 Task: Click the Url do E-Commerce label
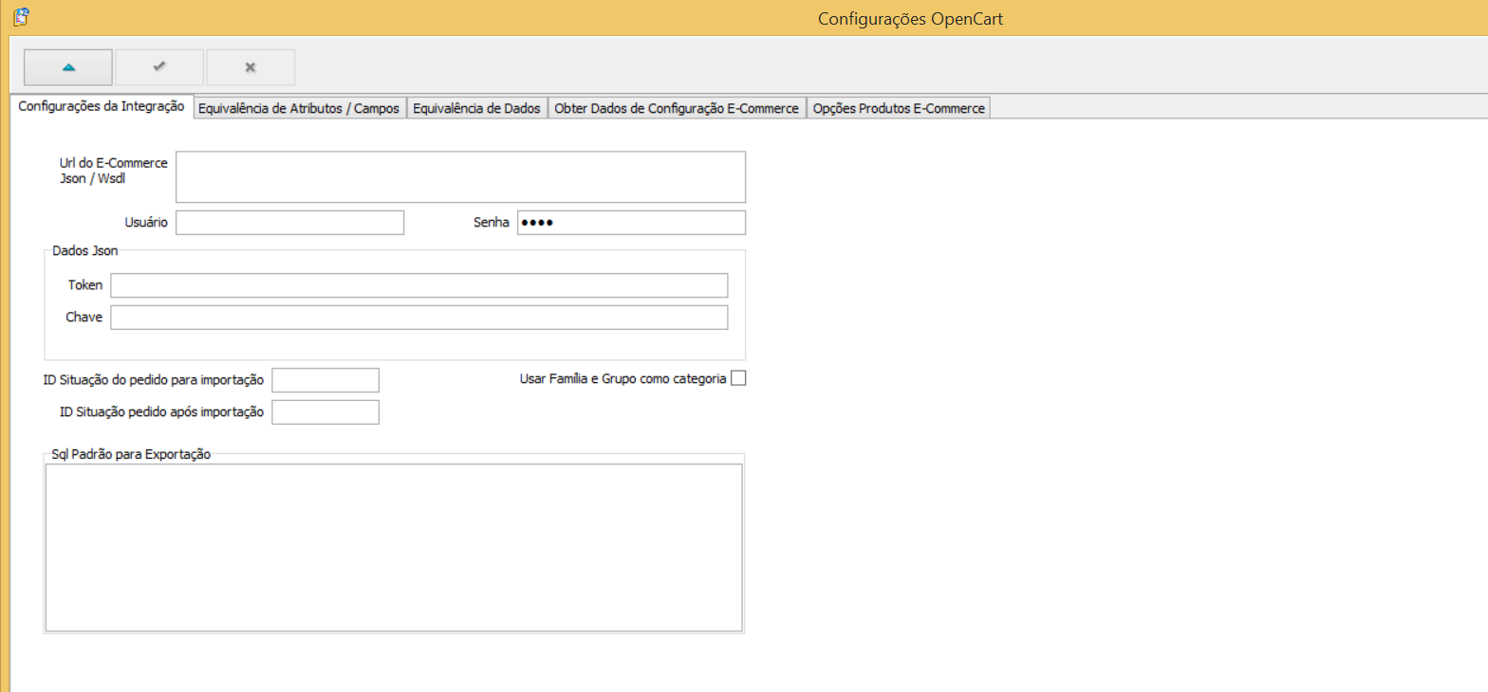(x=113, y=171)
